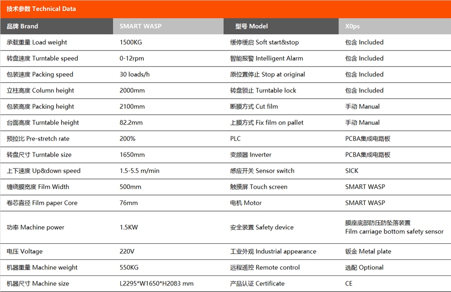The image size is (451, 292).
Task: Click the 82.2mm turntable height value
Action: [131, 122]
